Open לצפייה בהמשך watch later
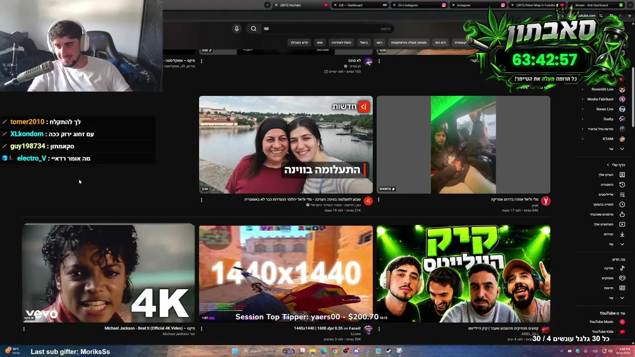 pyautogui.click(x=609, y=204)
